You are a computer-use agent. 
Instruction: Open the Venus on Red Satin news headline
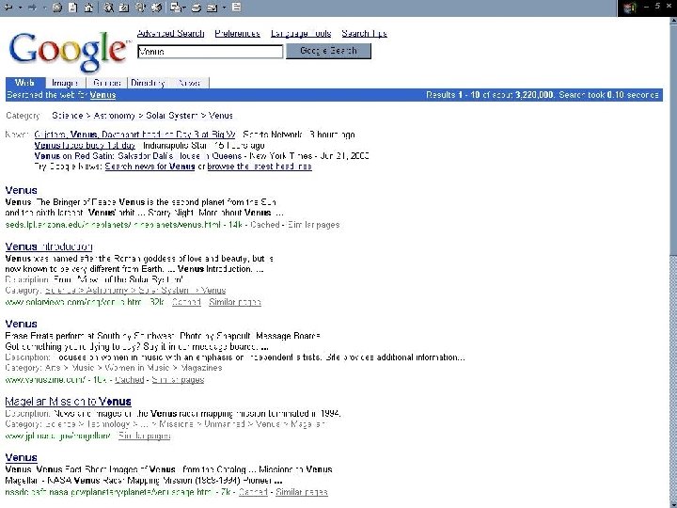pyautogui.click(x=137, y=156)
